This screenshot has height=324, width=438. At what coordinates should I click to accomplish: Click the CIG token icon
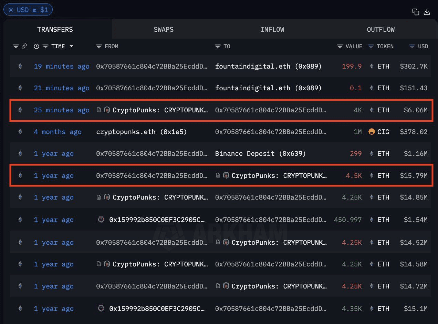click(372, 132)
